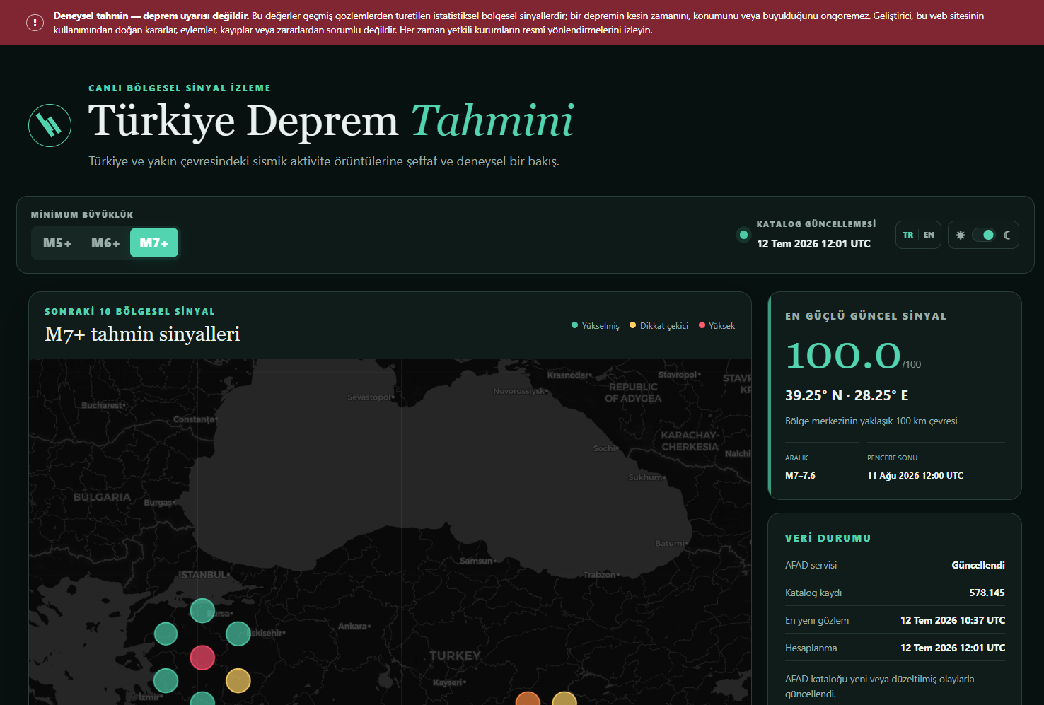Click the En yeni gözlem time 10:37 UTC
The image size is (1044, 705).
pos(953,620)
